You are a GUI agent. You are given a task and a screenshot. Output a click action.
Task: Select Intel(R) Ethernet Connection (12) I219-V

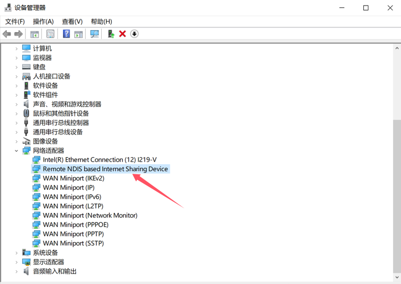tap(103, 160)
